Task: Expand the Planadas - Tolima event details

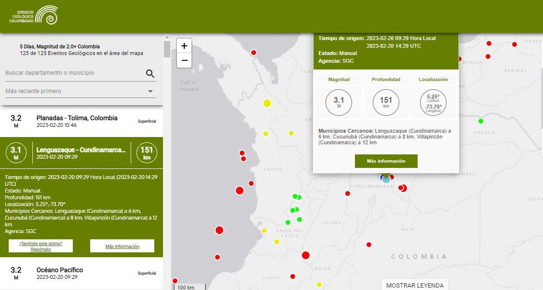Action: tap(77, 122)
